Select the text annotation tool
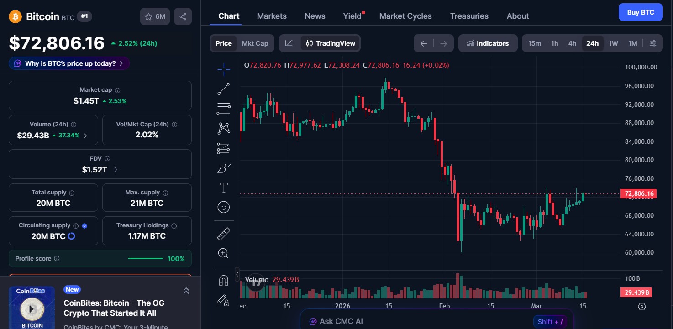673x329 pixels. (x=224, y=187)
